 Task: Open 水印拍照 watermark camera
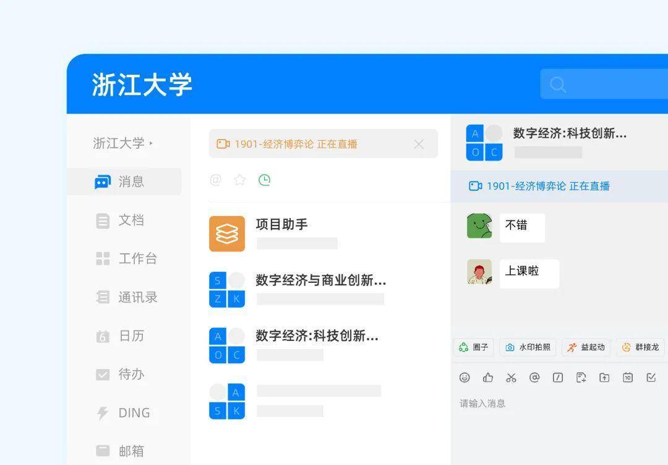coord(528,347)
